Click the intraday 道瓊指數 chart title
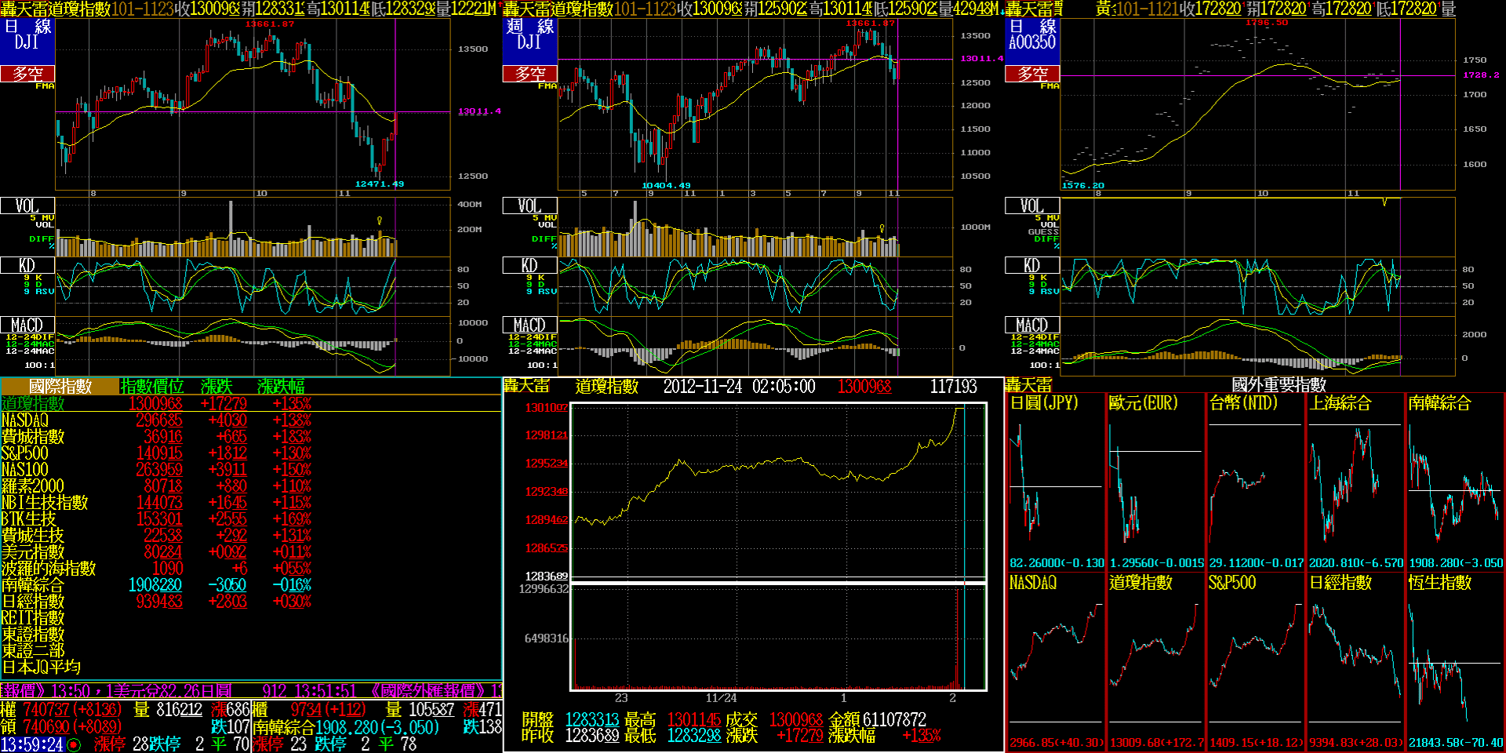Viewport: 1506px width, 753px height. 606,386
